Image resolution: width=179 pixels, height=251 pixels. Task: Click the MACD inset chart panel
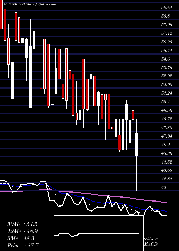98,233
